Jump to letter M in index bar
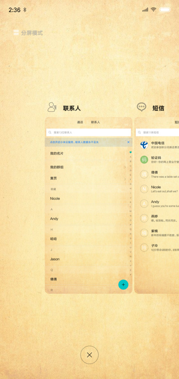The width and height of the screenshot is (179, 379). (131, 211)
